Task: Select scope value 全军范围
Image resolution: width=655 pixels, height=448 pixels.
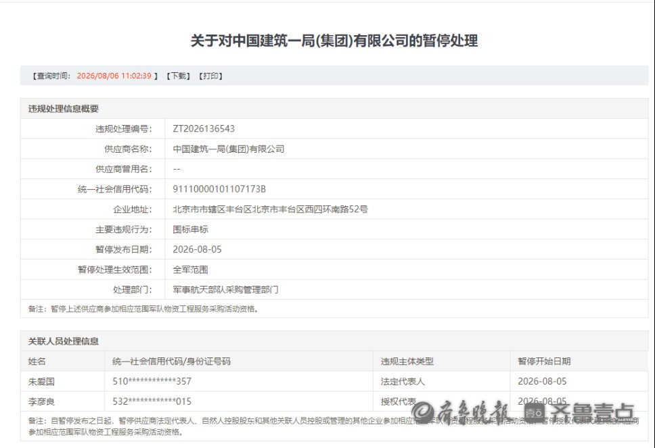Action: 191,270
